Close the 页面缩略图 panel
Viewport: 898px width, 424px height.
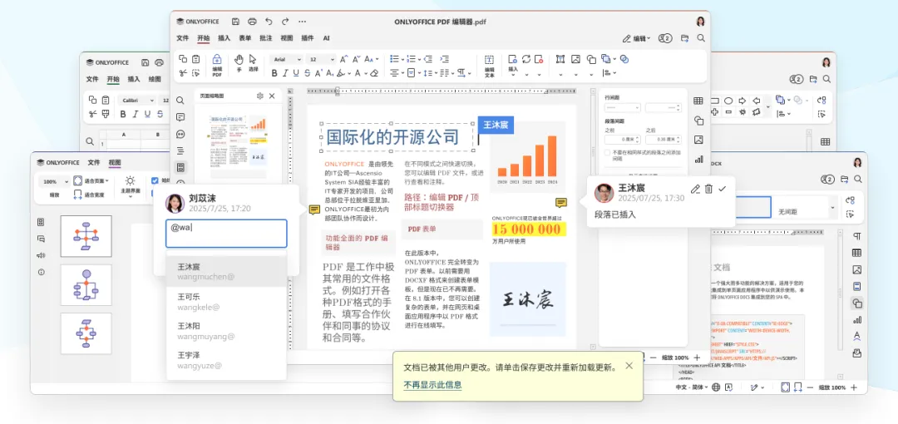click(272, 96)
